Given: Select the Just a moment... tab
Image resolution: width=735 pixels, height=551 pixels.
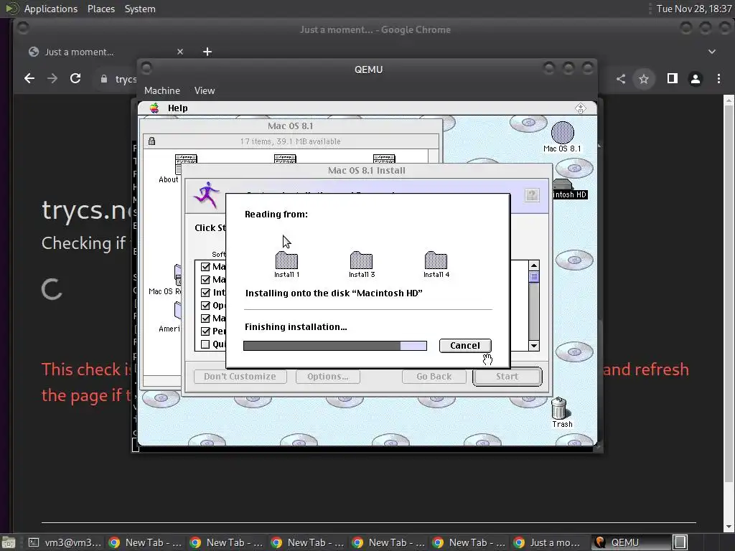Looking at the screenshot, I should pos(106,52).
